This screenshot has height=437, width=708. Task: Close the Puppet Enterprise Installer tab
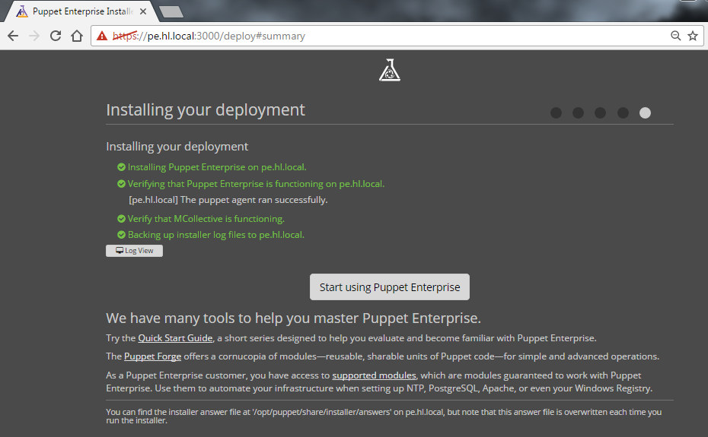click(143, 11)
